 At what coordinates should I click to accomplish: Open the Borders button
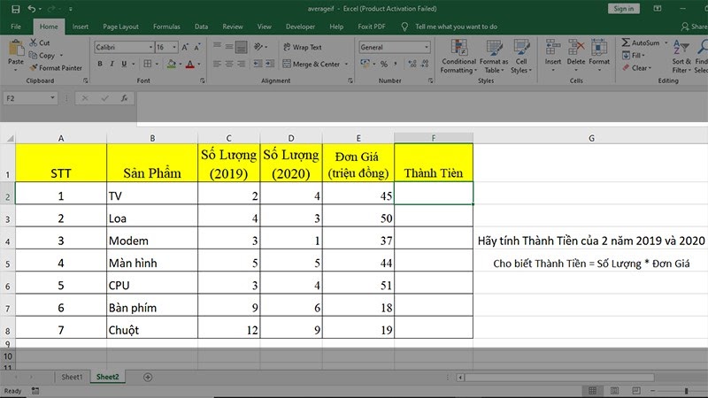[x=147, y=64]
